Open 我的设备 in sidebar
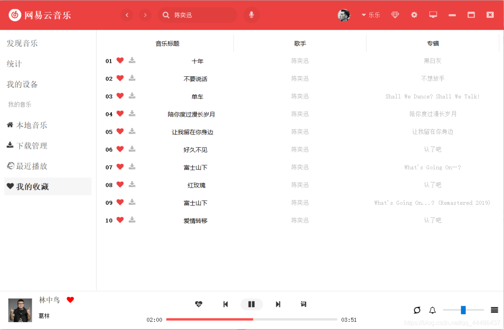 [x=22, y=84]
